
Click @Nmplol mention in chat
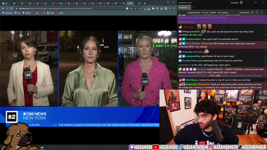click(199, 52)
